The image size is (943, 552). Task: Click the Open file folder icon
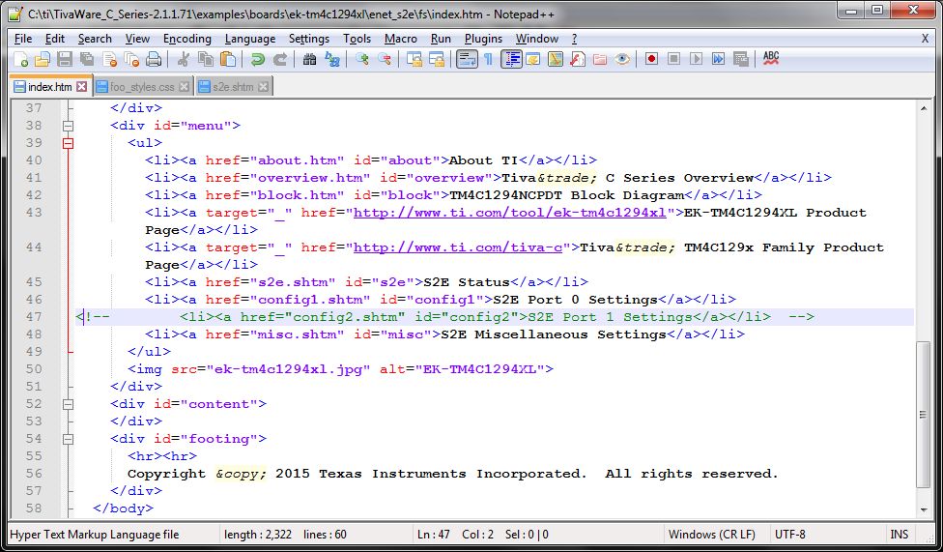point(43,59)
